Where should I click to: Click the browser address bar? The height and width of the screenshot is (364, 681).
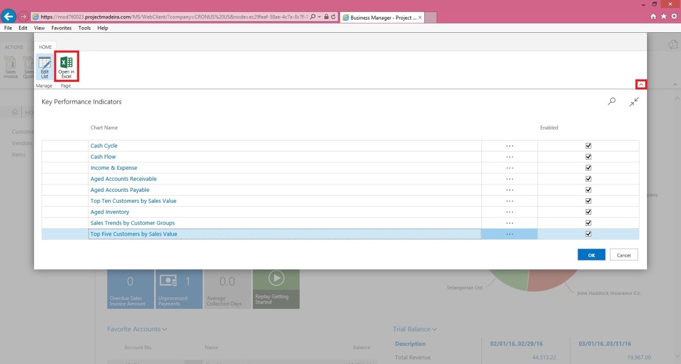point(173,17)
